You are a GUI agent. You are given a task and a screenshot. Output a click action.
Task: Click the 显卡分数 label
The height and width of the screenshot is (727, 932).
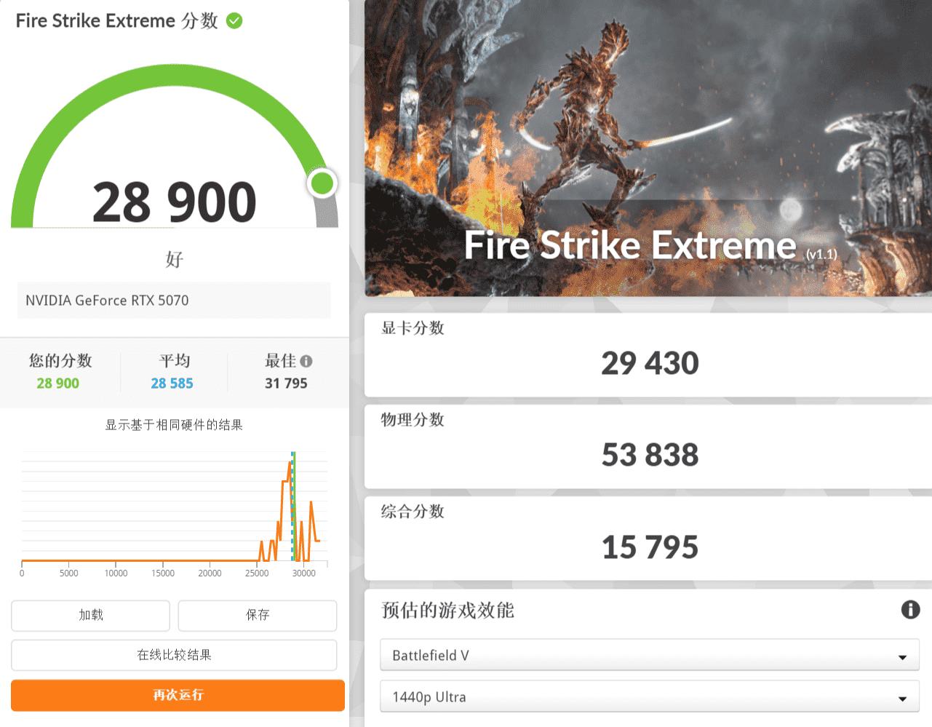(x=413, y=328)
